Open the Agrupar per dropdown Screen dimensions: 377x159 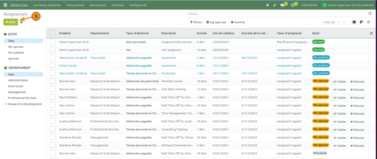(216, 22)
